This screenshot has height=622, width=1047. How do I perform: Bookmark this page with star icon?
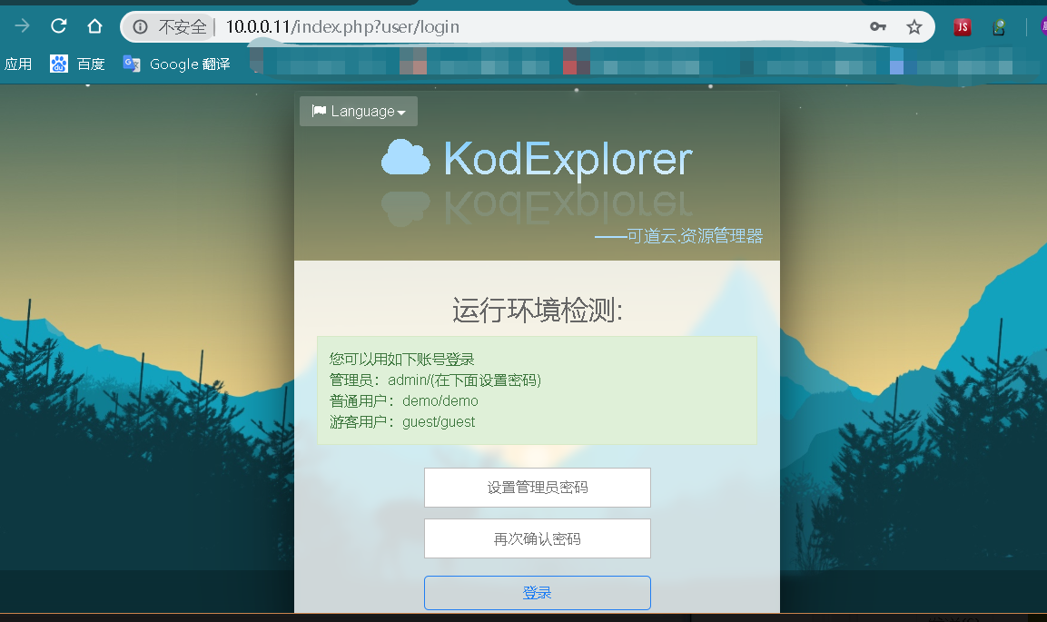click(914, 26)
